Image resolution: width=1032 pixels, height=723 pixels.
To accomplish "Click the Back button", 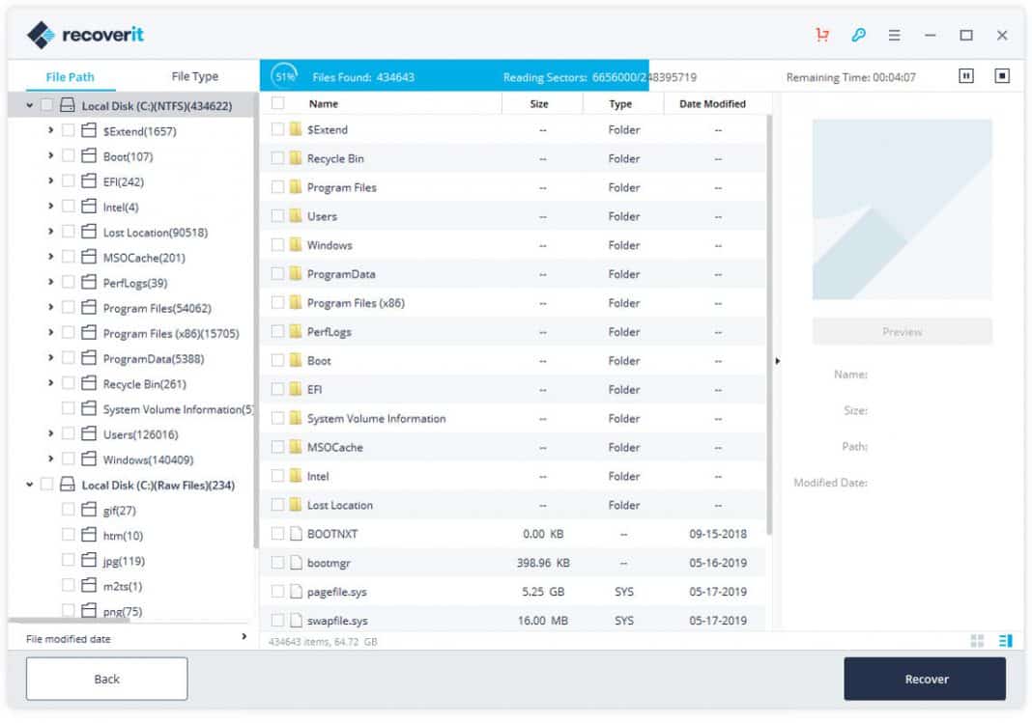I will tap(106, 679).
